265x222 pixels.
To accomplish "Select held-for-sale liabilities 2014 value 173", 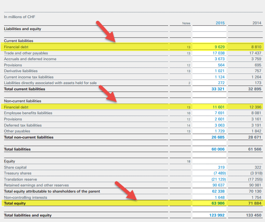I will tap(258, 83).
